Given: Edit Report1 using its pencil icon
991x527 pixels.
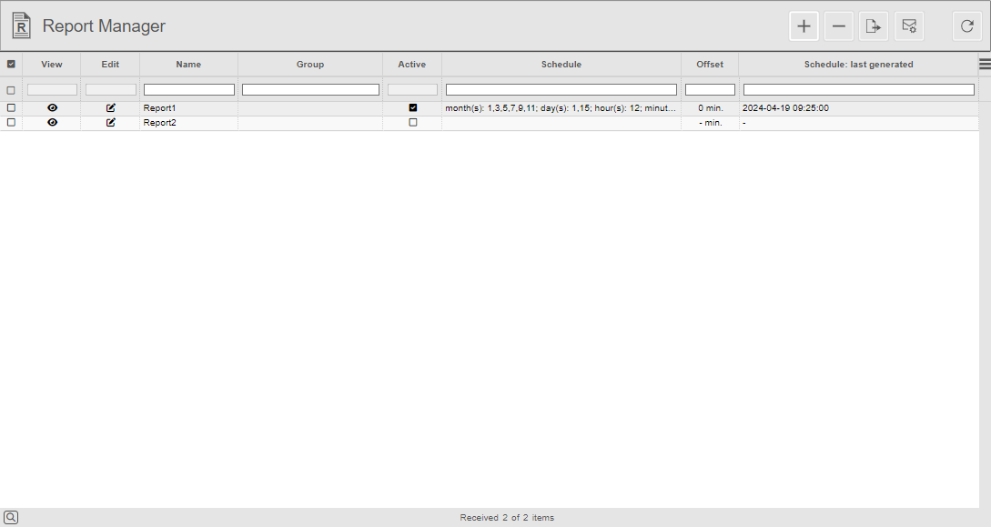Looking at the screenshot, I should [110, 107].
